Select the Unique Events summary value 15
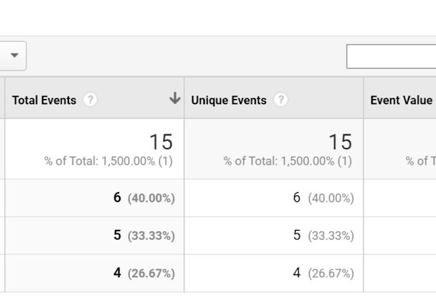Screen dimensions: 436x299 pyautogui.click(x=339, y=141)
